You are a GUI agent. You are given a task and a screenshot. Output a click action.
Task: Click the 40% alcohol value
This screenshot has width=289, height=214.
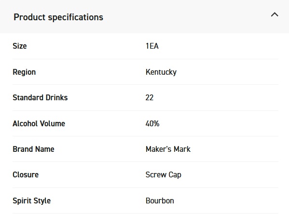pos(152,123)
